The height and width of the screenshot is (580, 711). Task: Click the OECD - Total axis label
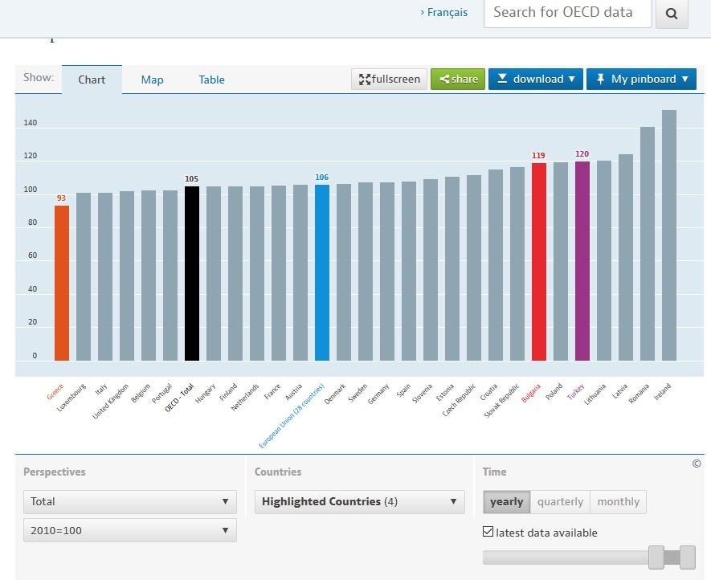178,398
